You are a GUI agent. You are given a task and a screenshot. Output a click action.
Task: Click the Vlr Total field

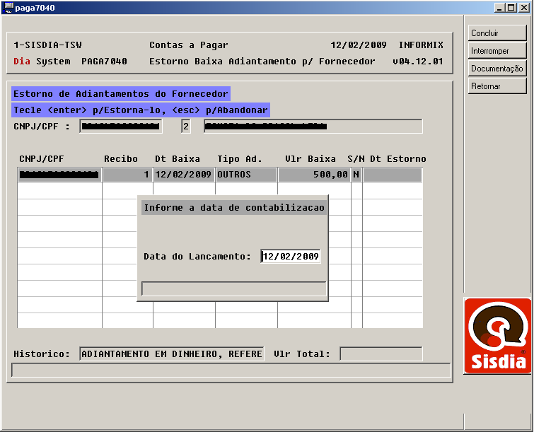point(381,354)
